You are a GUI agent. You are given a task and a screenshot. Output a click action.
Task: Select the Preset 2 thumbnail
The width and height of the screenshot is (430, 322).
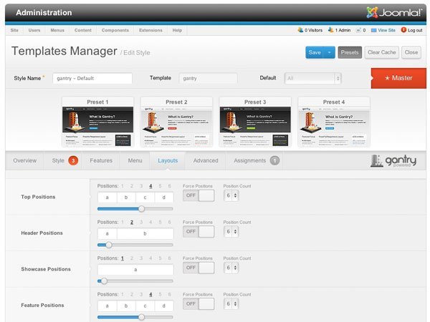coord(176,122)
